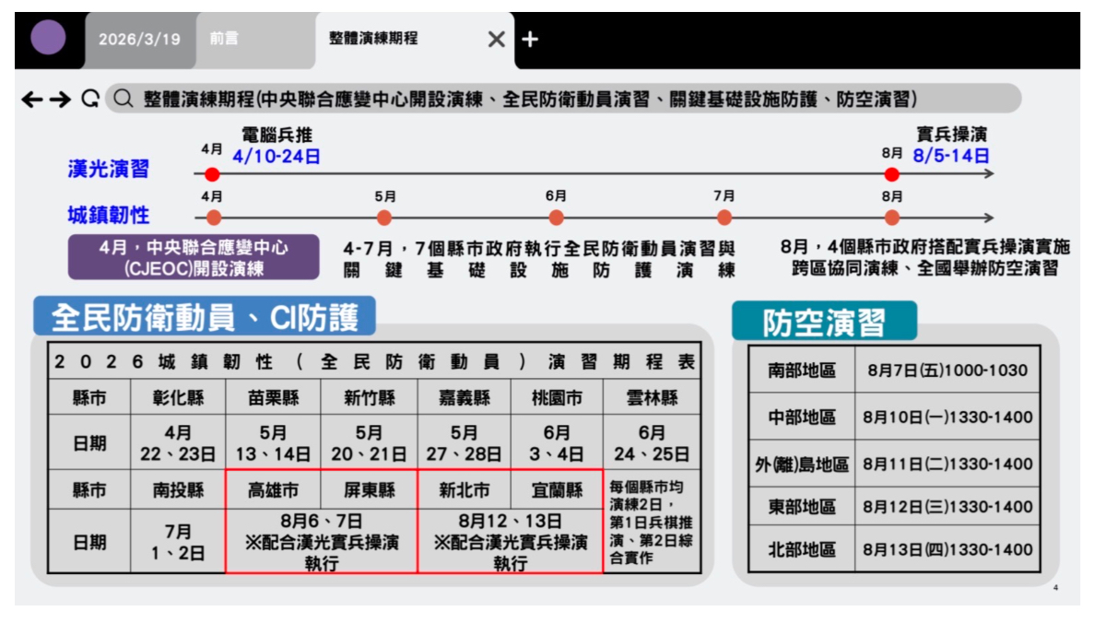Open a new tab with the plus icon
The width and height of the screenshot is (1106, 623).
pos(529,39)
